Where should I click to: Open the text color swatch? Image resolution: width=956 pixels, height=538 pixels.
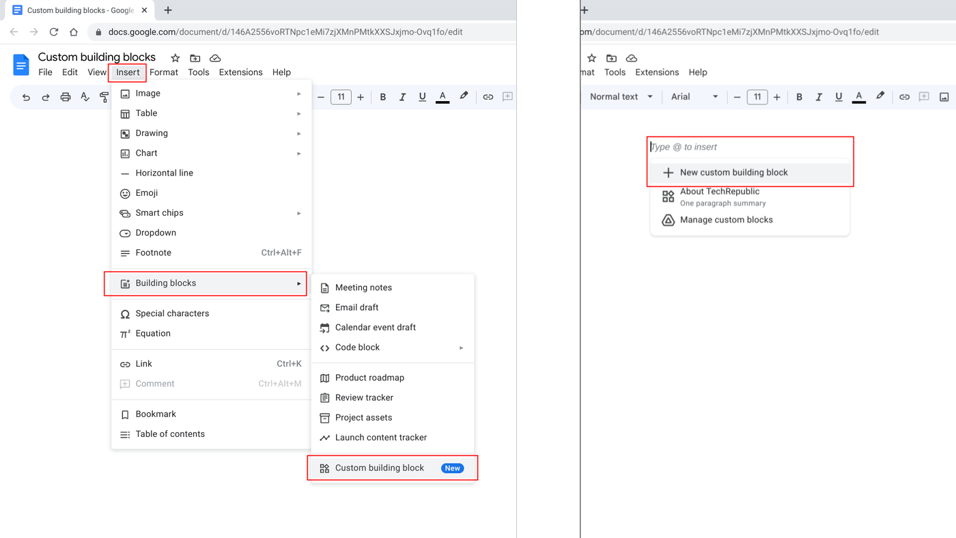(x=442, y=96)
